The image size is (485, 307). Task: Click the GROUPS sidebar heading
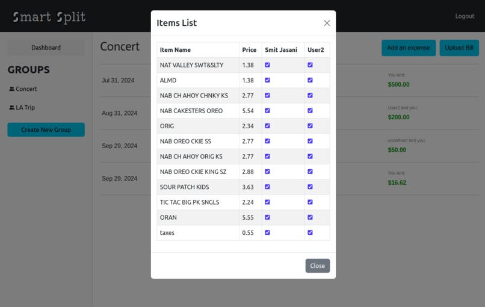click(28, 70)
